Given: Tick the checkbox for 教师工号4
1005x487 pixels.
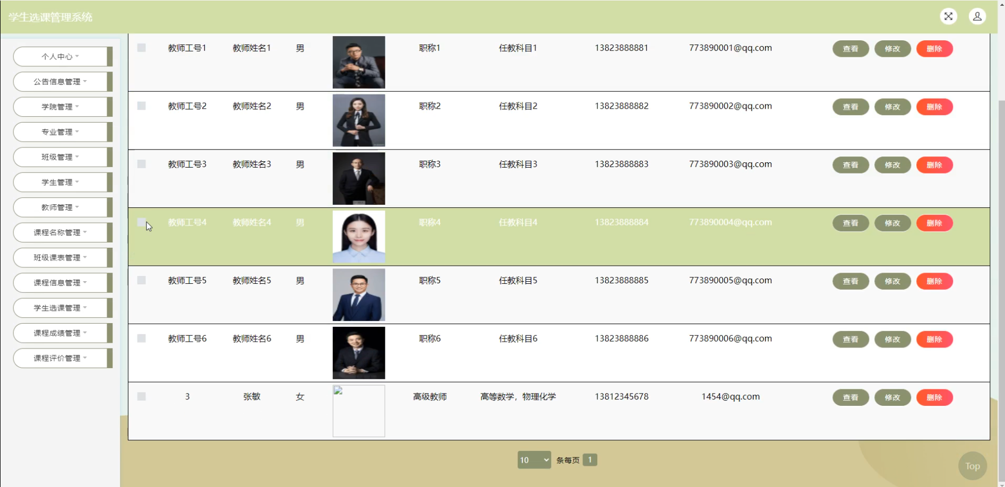Looking at the screenshot, I should [x=141, y=222].
